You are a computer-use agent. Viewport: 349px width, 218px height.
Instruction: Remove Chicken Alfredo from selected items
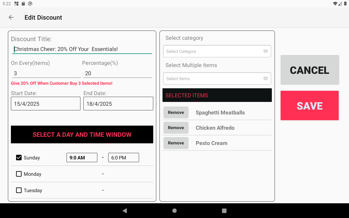pos(176,128)
